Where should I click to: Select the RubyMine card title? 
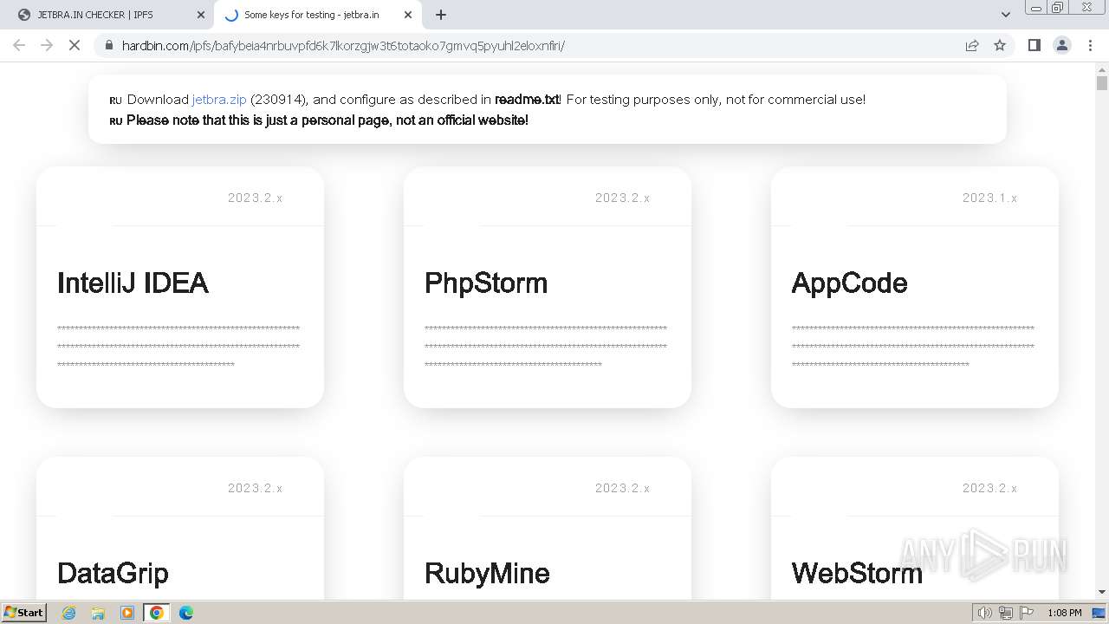coord(487,573)
